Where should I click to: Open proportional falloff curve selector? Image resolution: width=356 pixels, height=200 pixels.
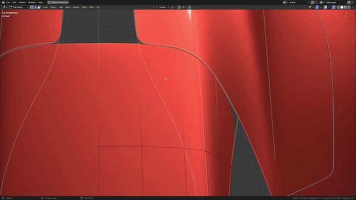coord(194,7)
